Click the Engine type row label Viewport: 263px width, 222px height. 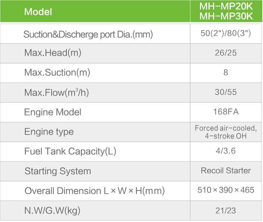49,132
